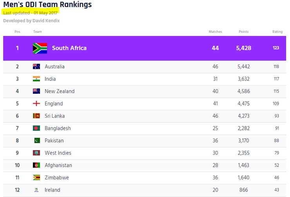
Task: Click the South Africa flag icon
Action: coord(40,48)
